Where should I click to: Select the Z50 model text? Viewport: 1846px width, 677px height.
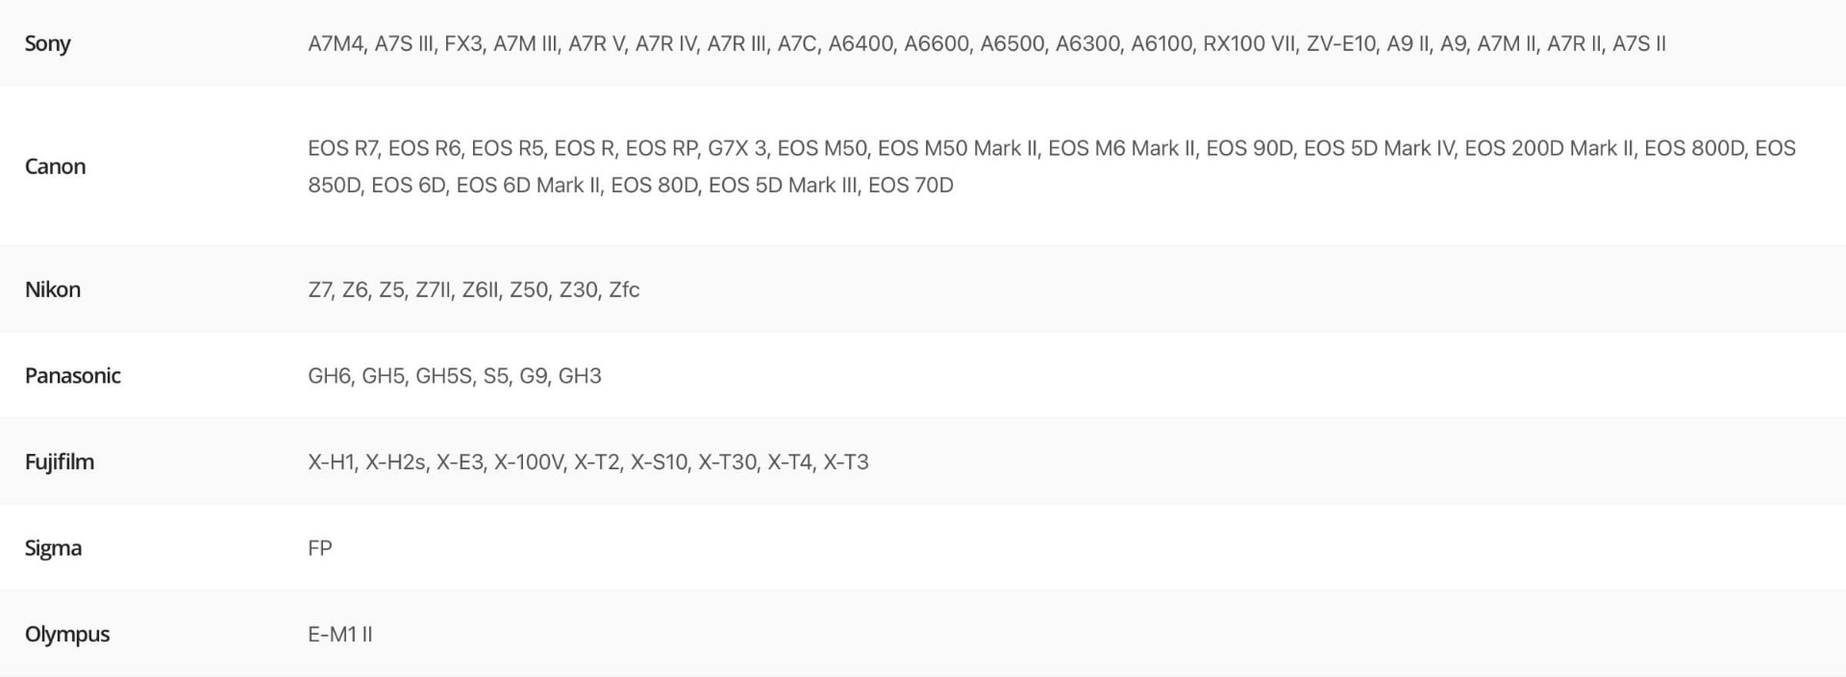(x=529, y=289)
